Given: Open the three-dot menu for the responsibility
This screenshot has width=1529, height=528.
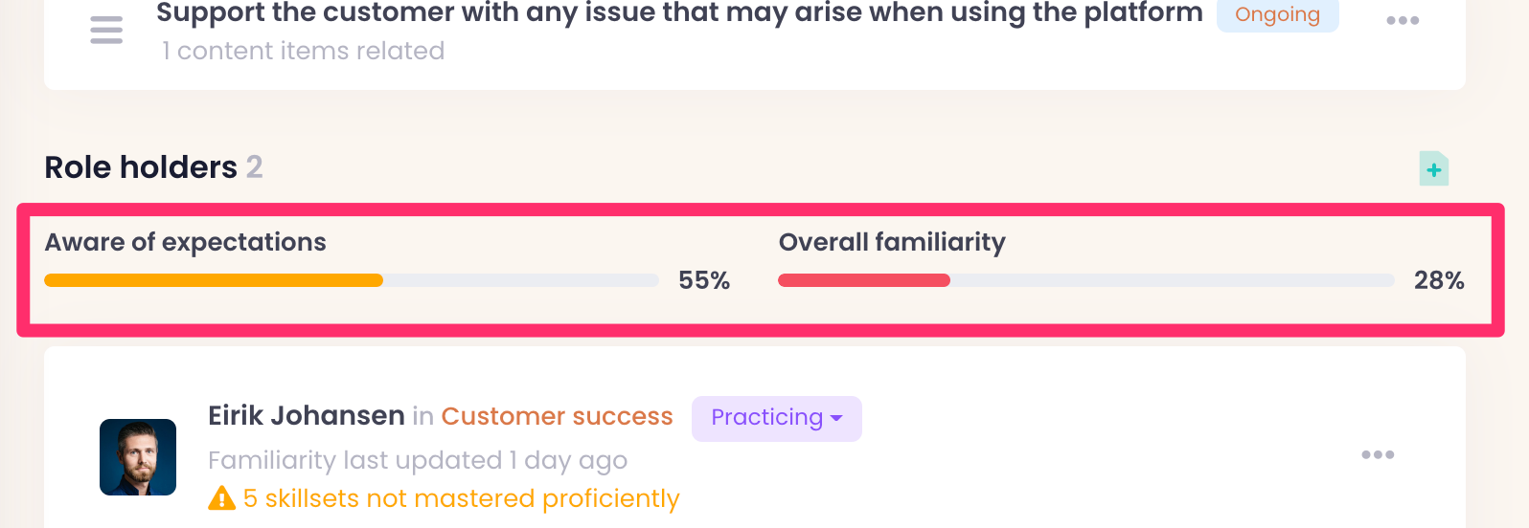Looking at the screenshot, I should [x=1402, y=20].
